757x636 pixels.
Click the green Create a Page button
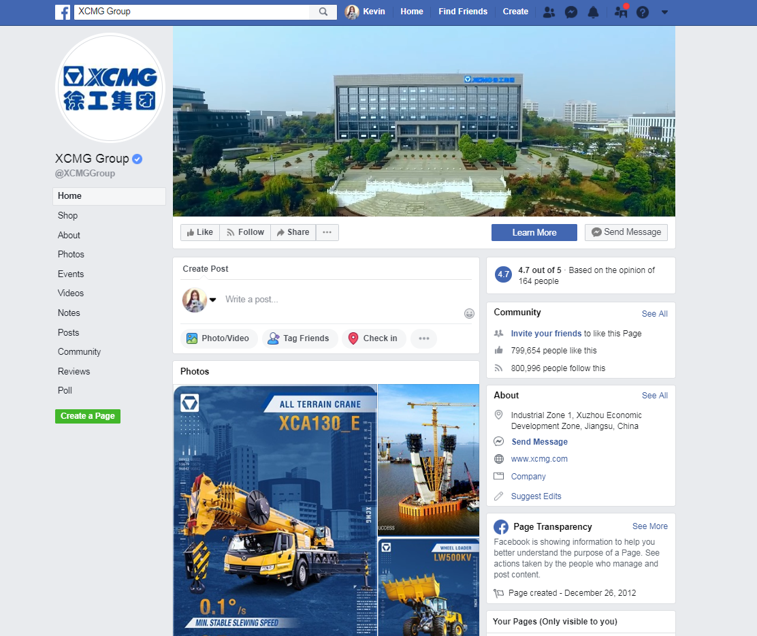pyautogui.click(x=88, y=416)
